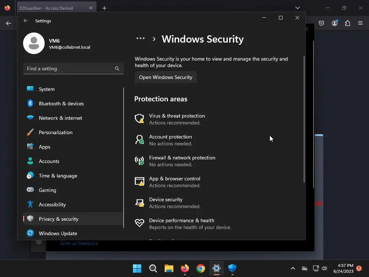The image size is (369, 277).
Task: Open File Explorer from taskbar
Action: (x=169, y=268)
